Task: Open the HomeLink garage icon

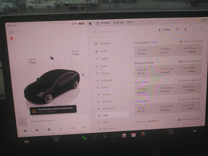Action: point(177,29)
